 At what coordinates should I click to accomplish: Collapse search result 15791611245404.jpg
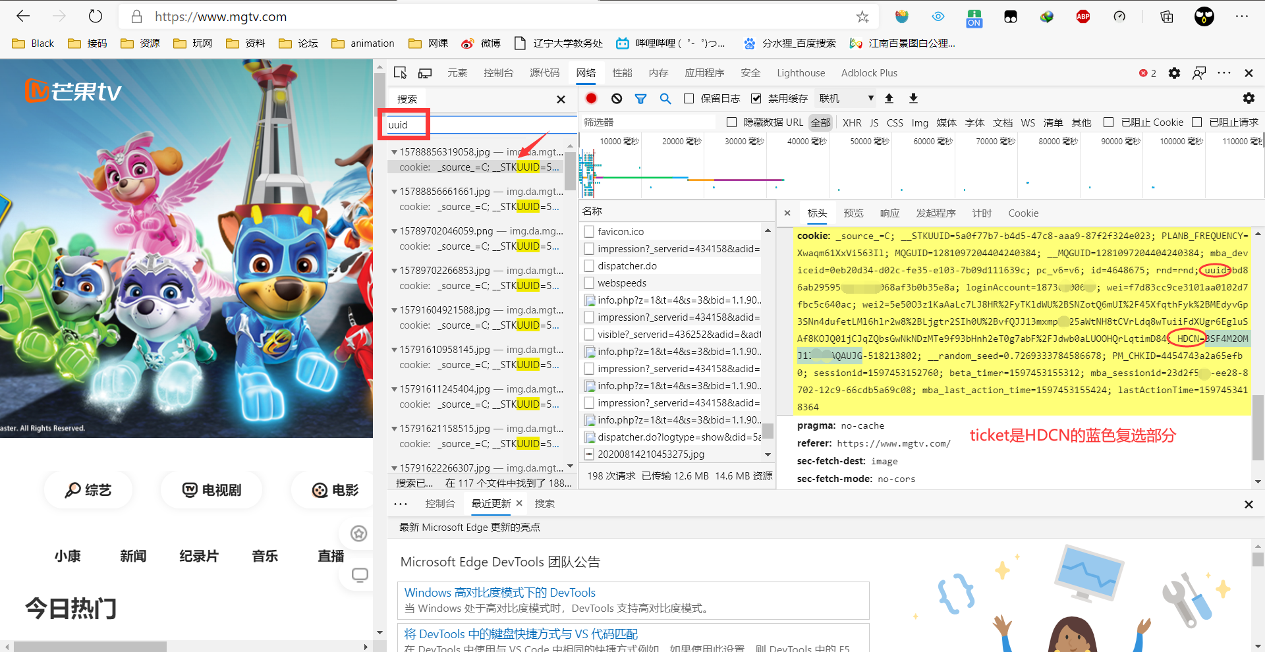click(394, 389)
